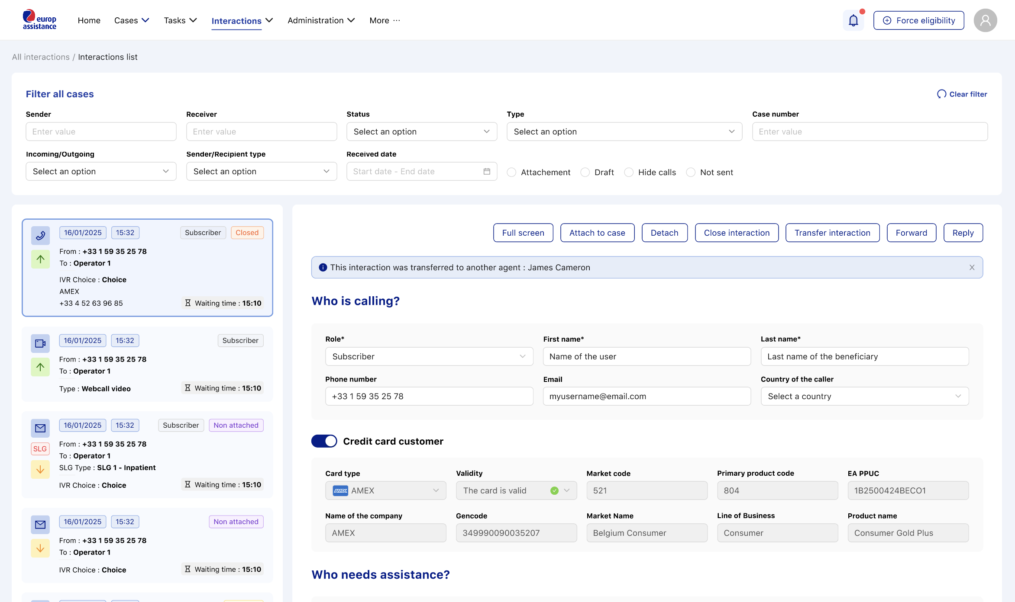Click the Europ Assistance logo

point(39,20)
